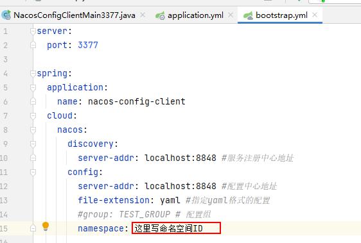361x243 pixels.
Task: Click the spring key on line 4
Action: coord(52,74)
